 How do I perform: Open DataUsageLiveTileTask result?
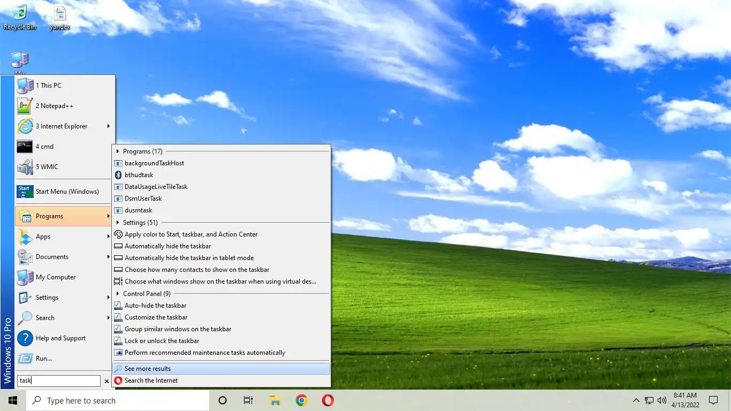pos(222,187)
